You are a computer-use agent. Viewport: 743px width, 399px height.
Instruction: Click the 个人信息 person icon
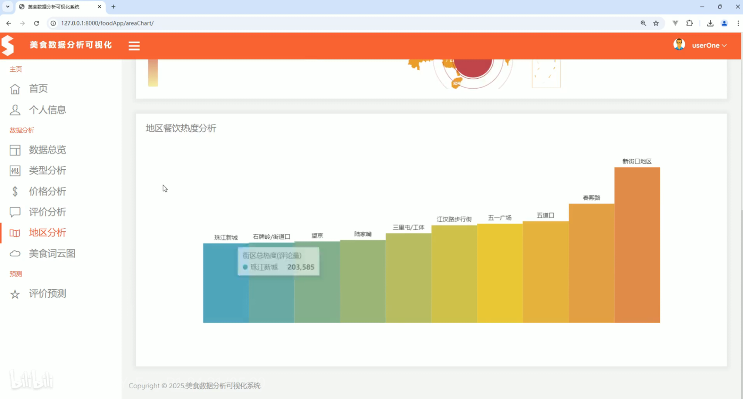pos(15,110)
